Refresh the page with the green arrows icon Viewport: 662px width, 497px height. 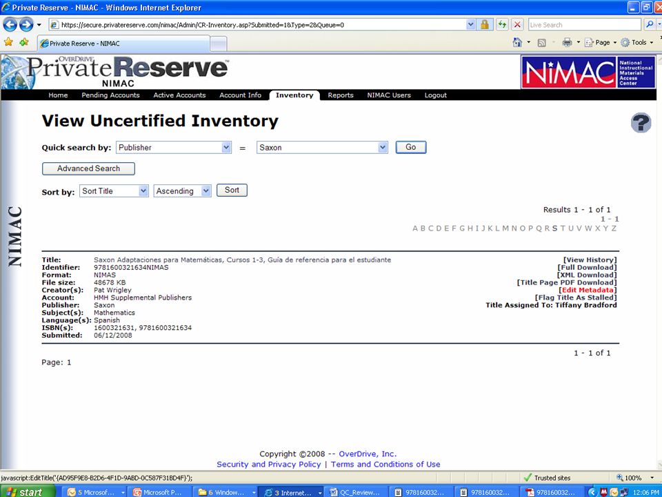(501, 25)
